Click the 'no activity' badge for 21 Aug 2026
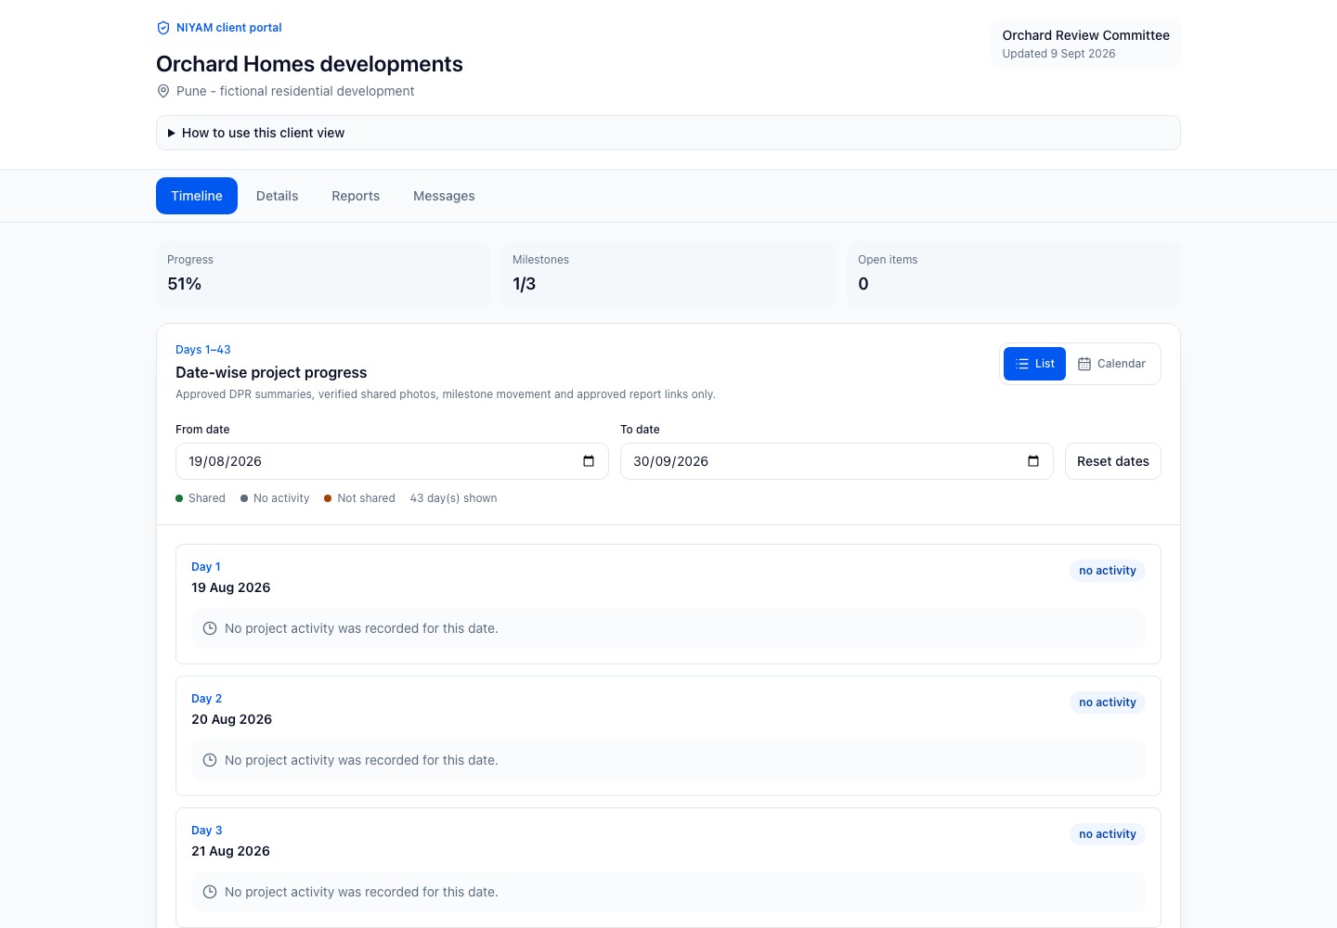1337x928 pixels. (x=1107, y=834)
